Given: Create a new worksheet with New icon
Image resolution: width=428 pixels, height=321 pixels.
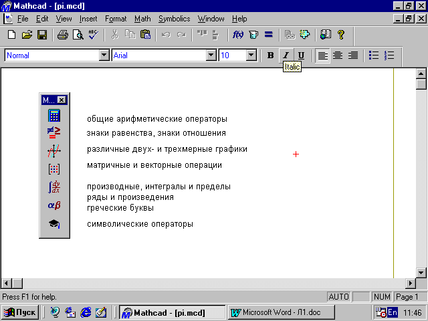Looking at the screenshot, I should tap(11, 35).
